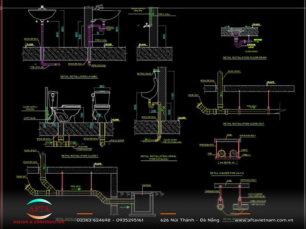The height and width of the screenshot is (229, 306).
Task: Select the "MANHOLE" label
Action: pyautogui.click(x=146, y=185)
